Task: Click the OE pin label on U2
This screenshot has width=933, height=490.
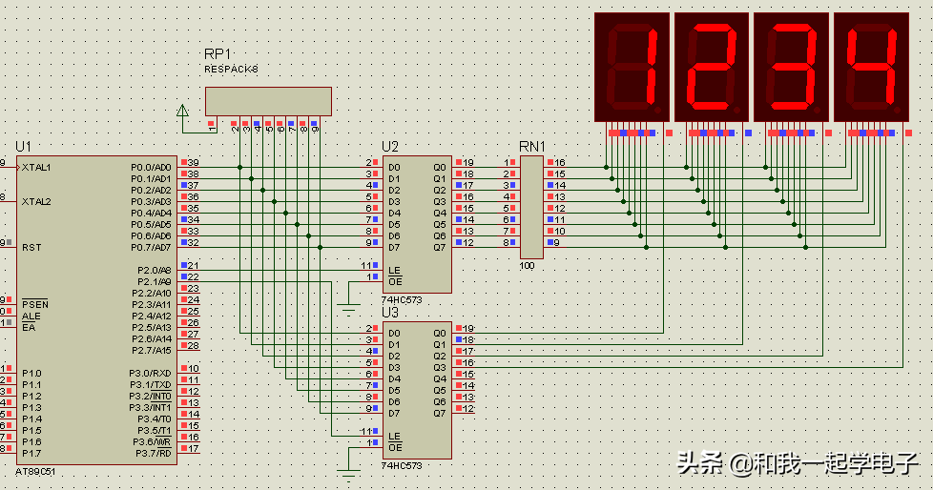Action: tap(395, 282)
